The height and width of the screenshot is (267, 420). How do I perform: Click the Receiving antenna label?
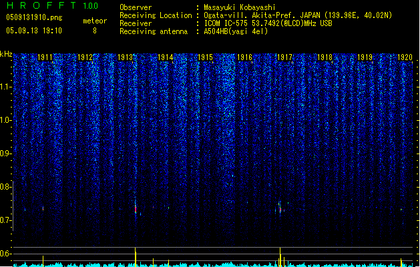(154, 31)
